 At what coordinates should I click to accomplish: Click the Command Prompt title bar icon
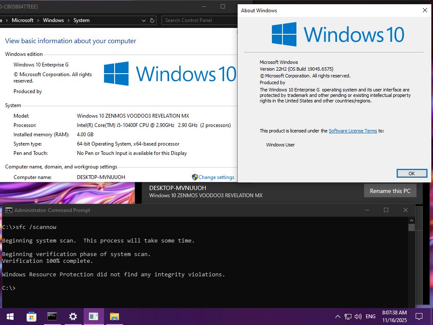[8, 210]
